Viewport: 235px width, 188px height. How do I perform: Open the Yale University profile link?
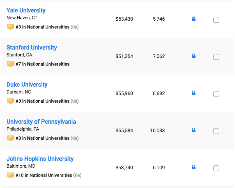point(26,10)
